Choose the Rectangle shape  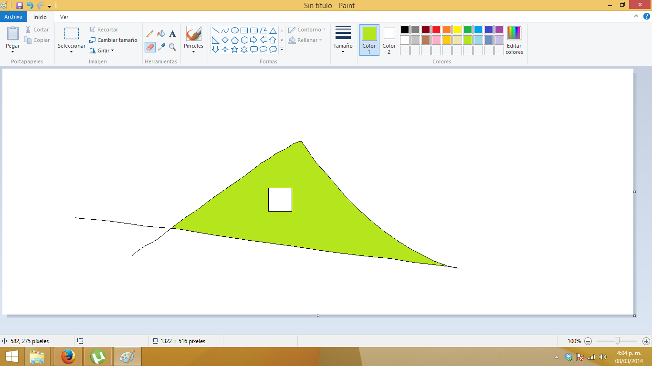pyautogui.click(x=244, y=30)
